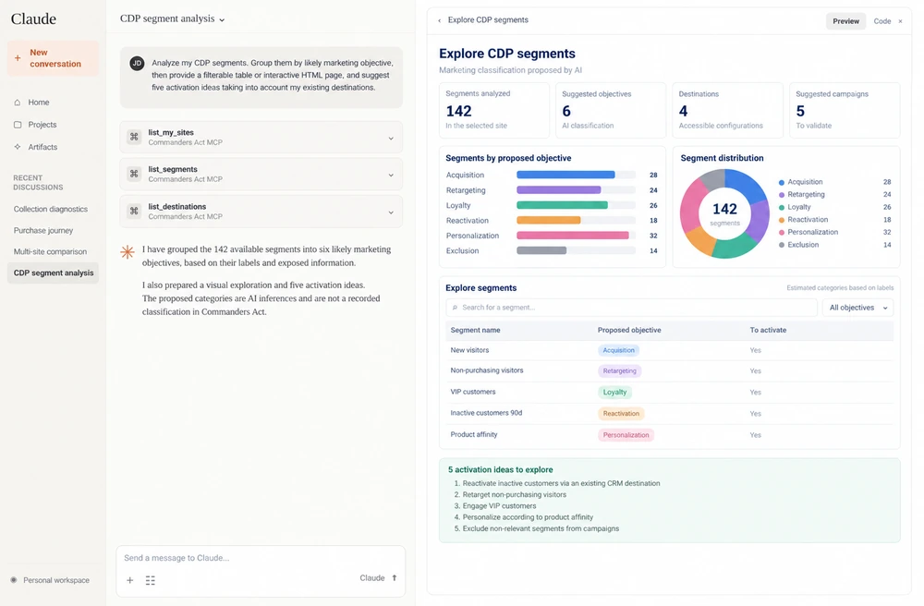Open Purchase journey discussion
This screenshot has width=924, height=606.
pos(43,230)
